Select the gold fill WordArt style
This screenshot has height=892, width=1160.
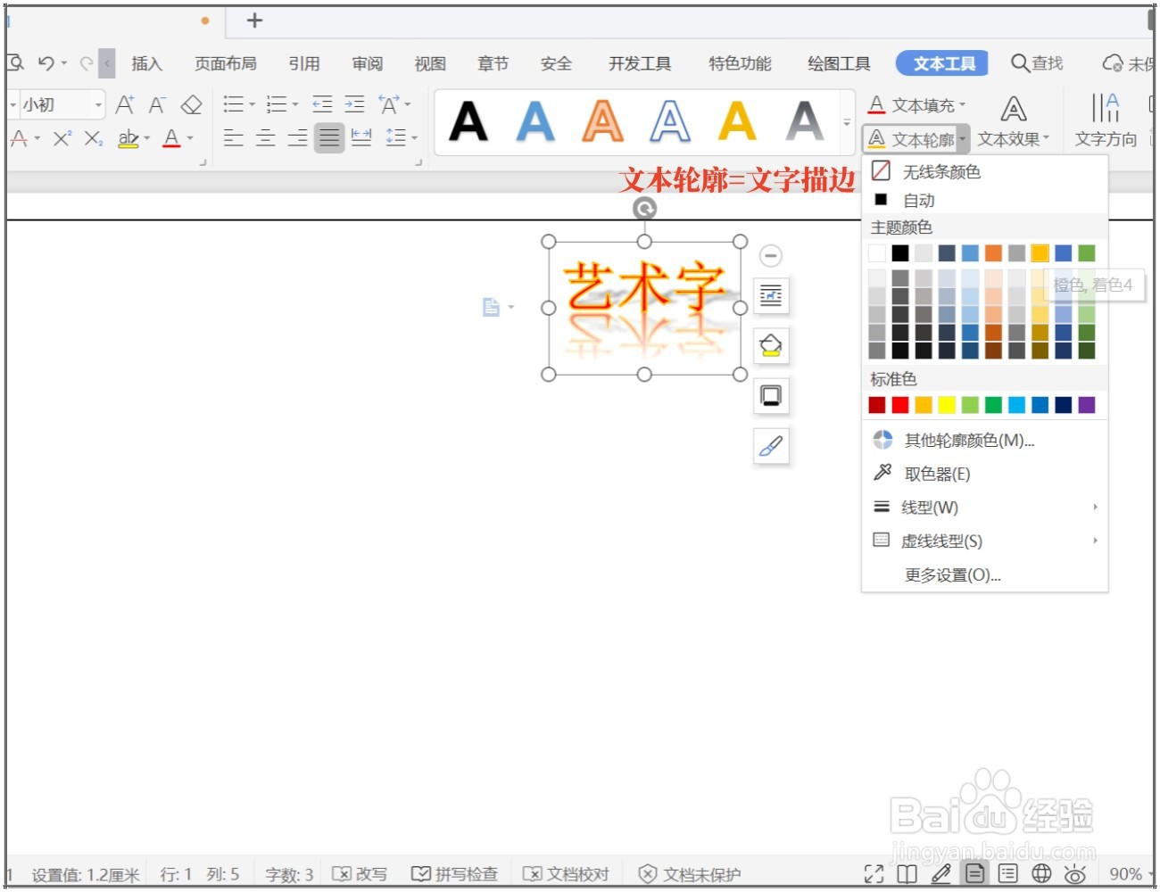tap(737, 122)
